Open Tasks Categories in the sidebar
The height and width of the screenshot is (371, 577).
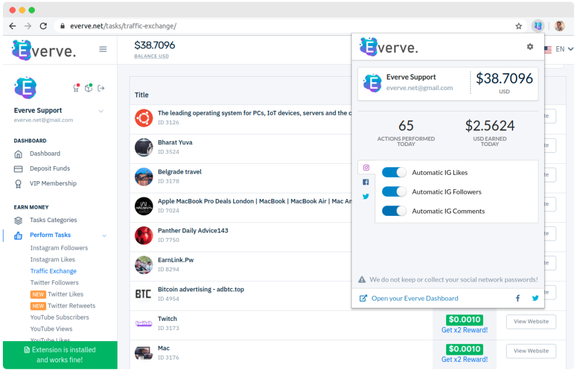pos(54,220)
